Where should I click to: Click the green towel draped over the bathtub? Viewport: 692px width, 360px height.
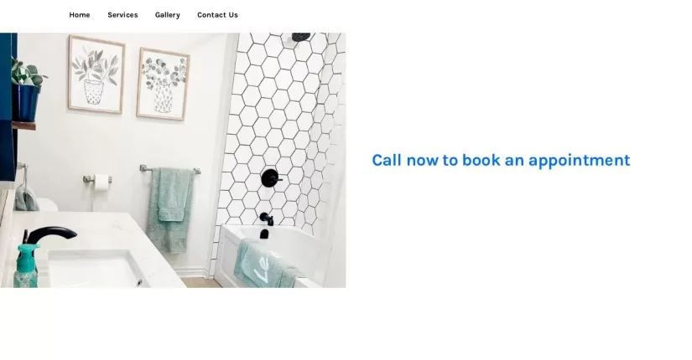[x=265, y=265]
